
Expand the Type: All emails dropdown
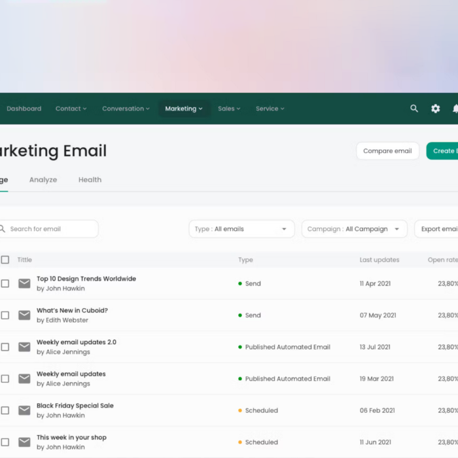[x=241, y=229]
